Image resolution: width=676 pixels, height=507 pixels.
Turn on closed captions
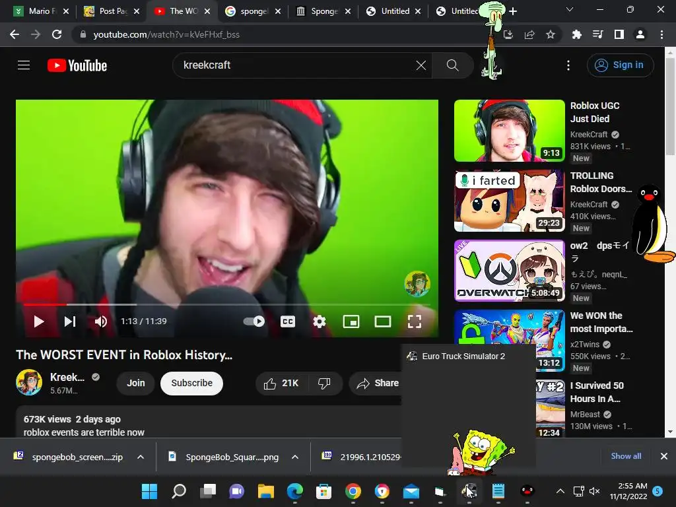click(288, 321)
